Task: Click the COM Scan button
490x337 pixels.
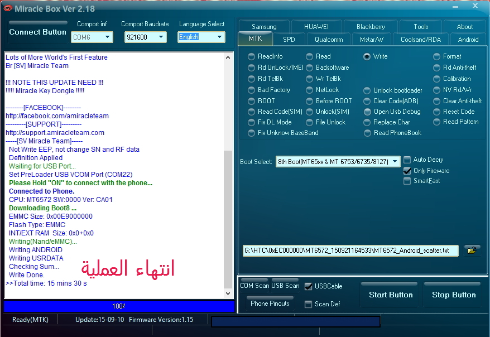Action: click(254, 286)
